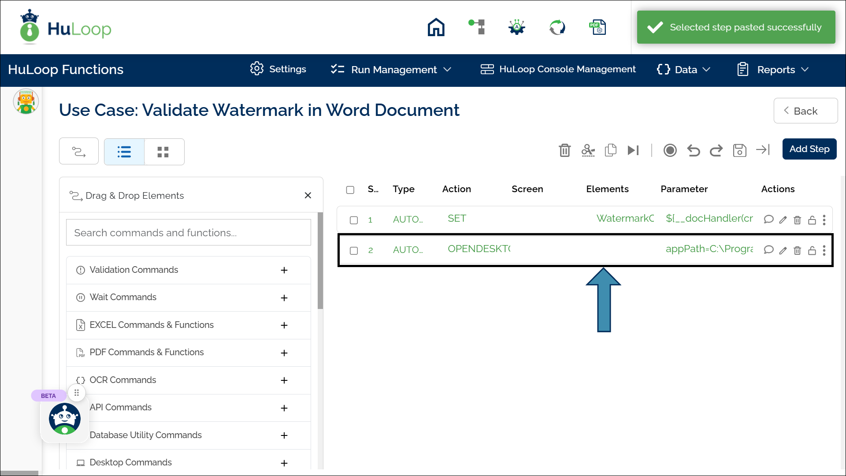The width and height of the screenshot is (846, 476).
Task: Click the save floppy disk icon
Action: point(739,150)
